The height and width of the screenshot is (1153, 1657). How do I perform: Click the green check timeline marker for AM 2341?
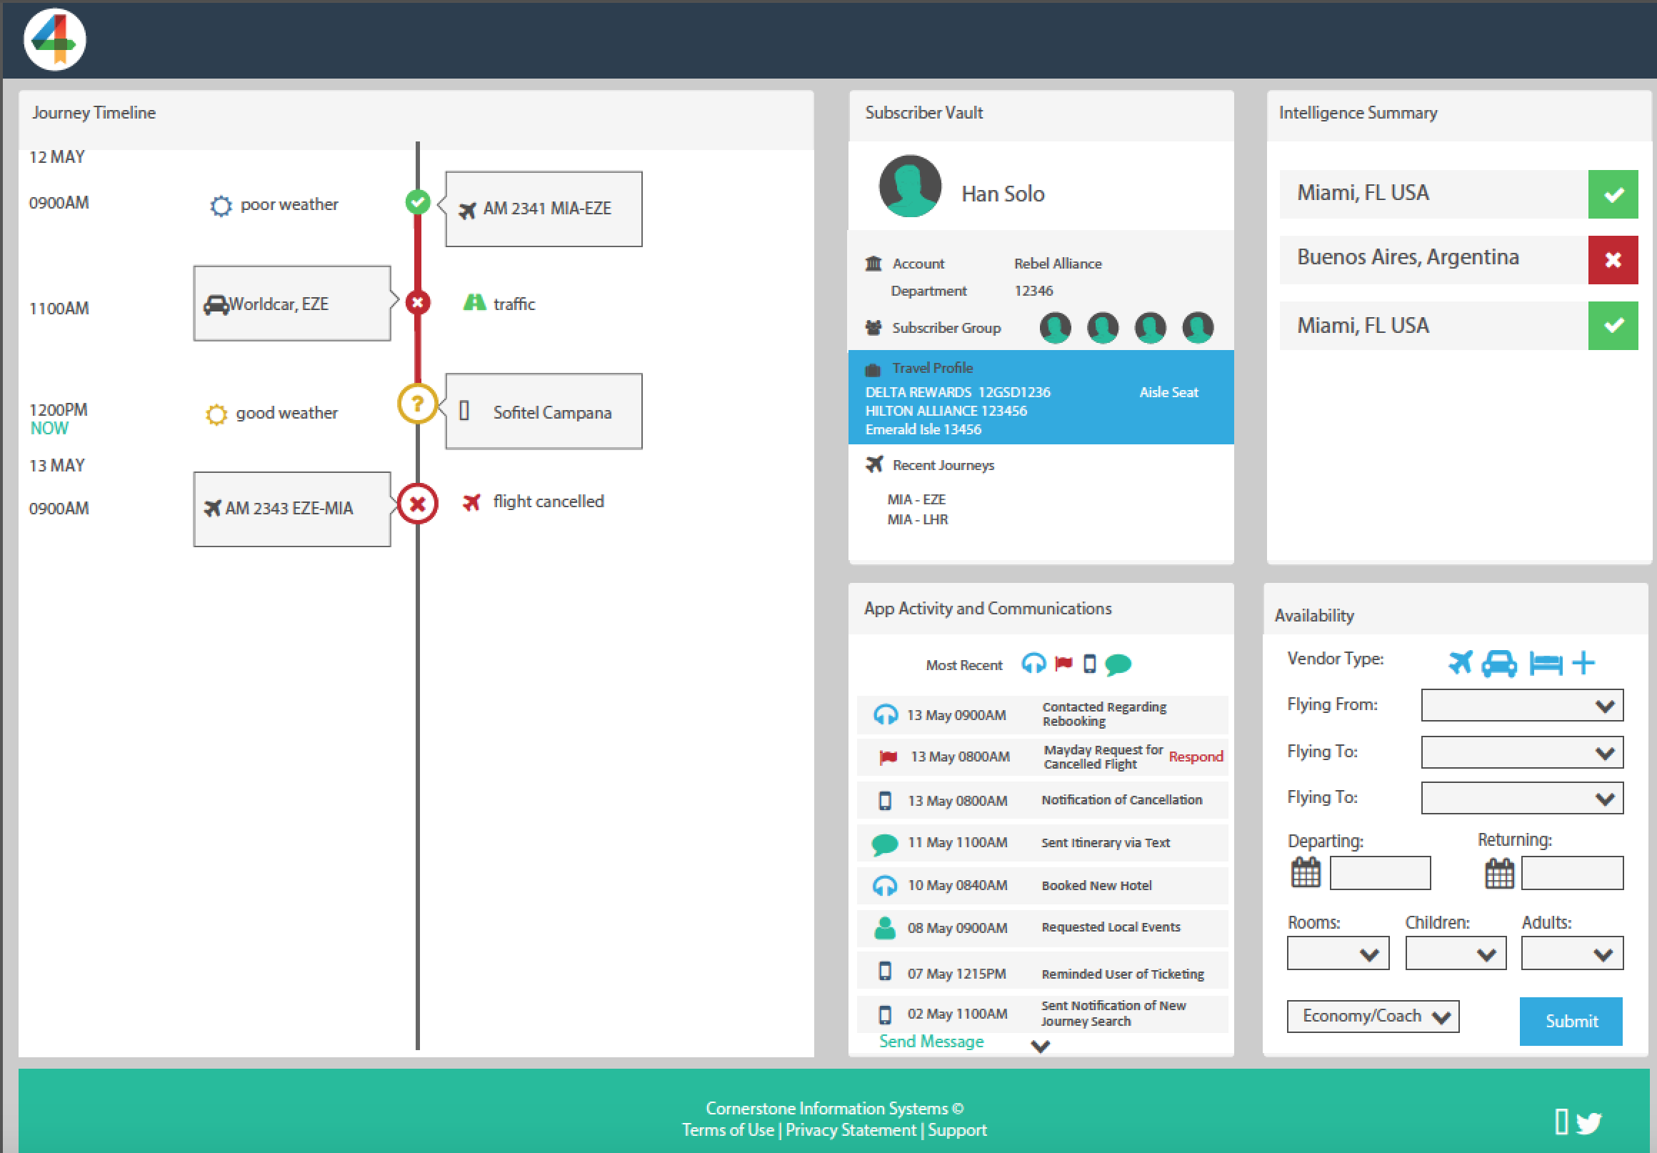coord(417,202)
